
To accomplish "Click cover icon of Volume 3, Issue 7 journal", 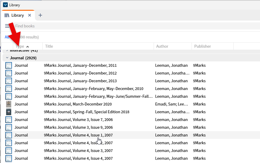I will click(9, 120).
